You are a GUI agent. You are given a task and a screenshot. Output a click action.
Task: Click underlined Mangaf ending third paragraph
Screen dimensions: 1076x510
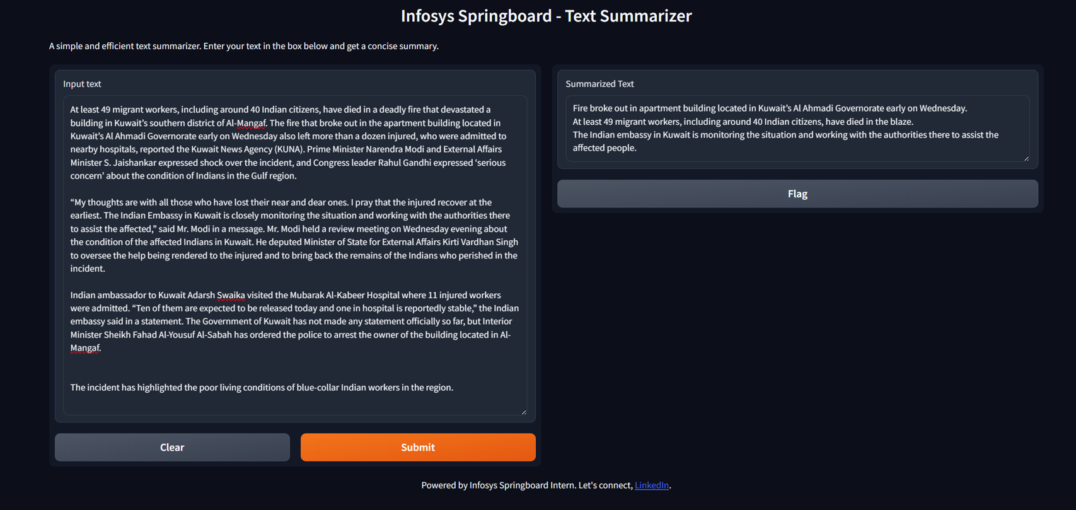pos(84,348)
